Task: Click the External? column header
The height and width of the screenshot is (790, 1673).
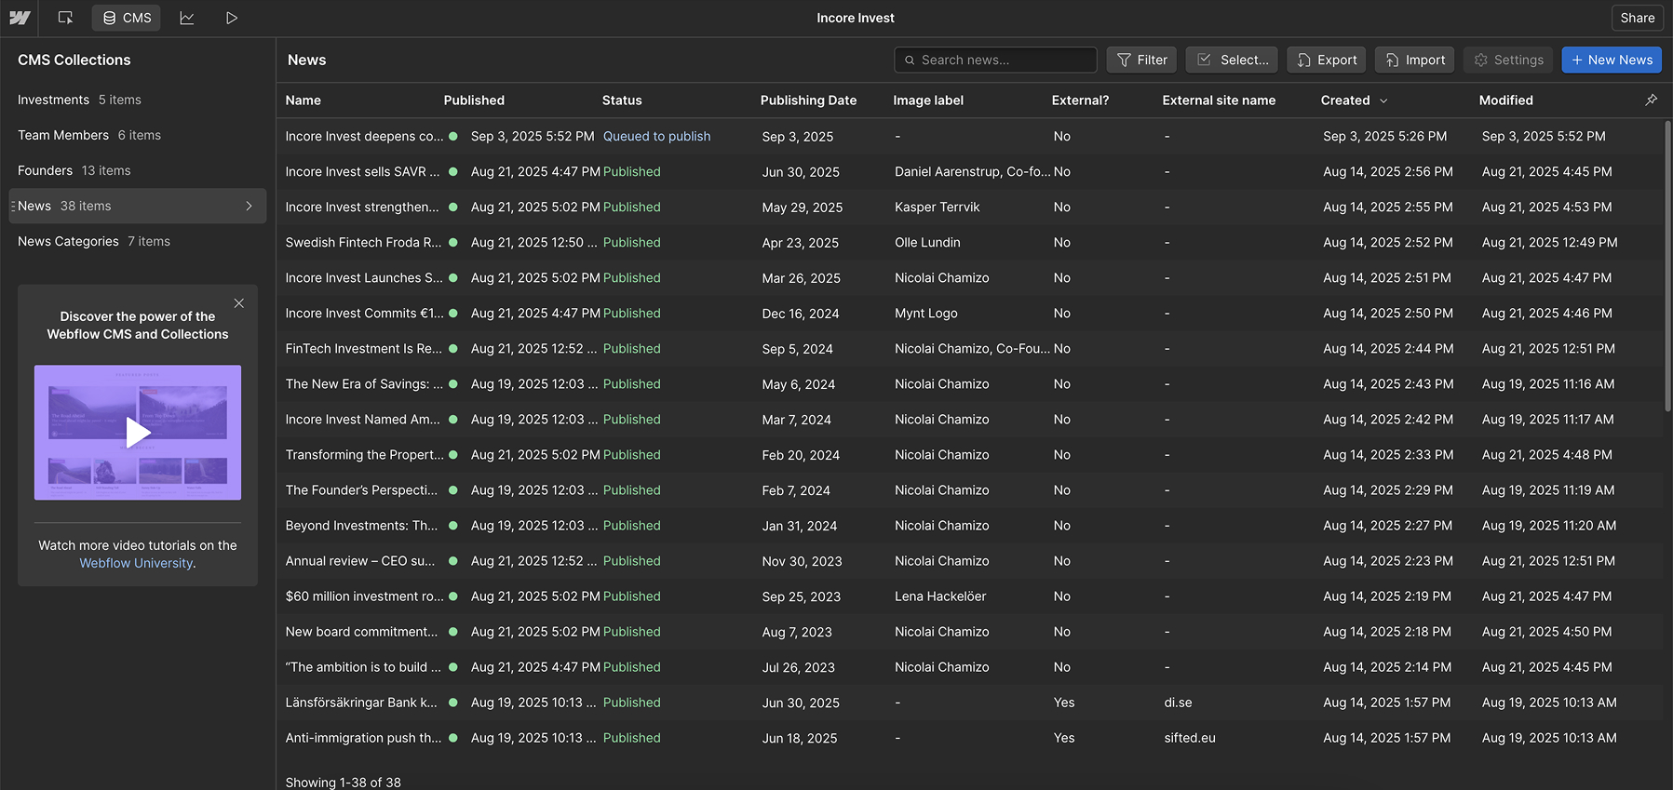Action: pos(1080,100)
